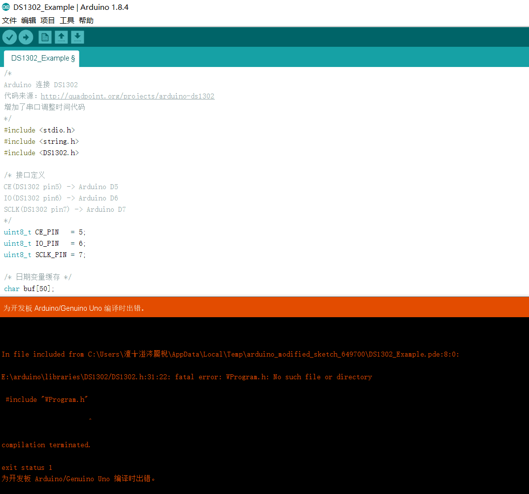
Task: Click the 'char buf[50];' line
Action: [x=29, y=289]
